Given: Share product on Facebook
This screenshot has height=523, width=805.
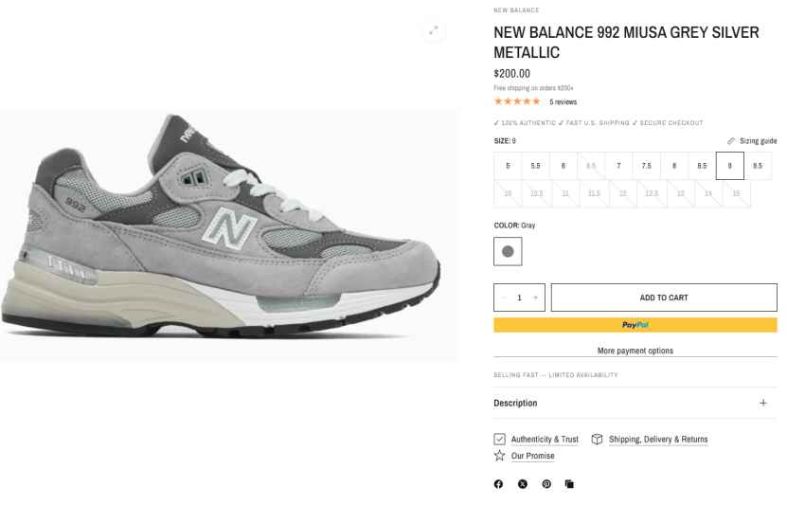Looking at the screenshot, I should 498,484.
